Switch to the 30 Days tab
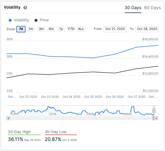 tap(133, 8)
